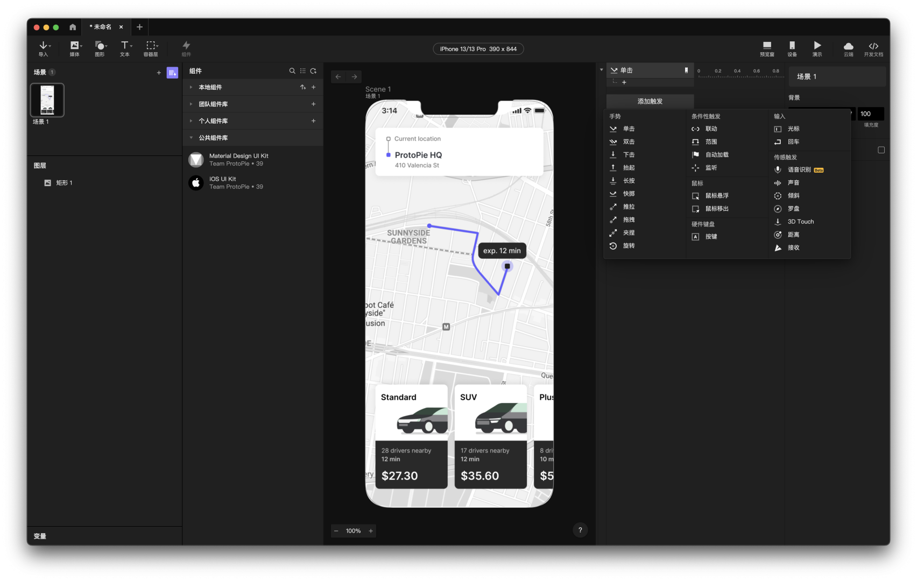917x581 pixels.
Task: Expand the 团队组件库 section
Action: pos(191,104)
